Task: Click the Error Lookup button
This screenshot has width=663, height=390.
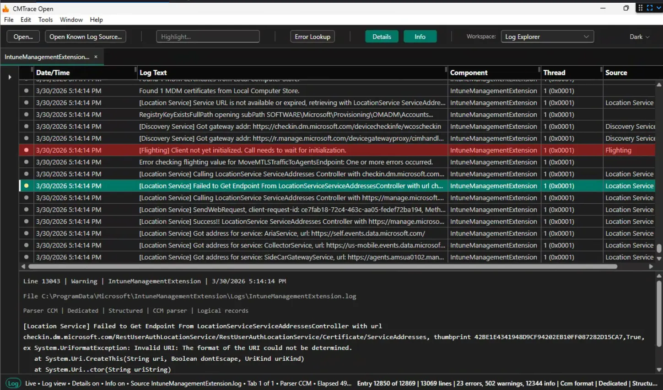Action: (x=313, y=36)
